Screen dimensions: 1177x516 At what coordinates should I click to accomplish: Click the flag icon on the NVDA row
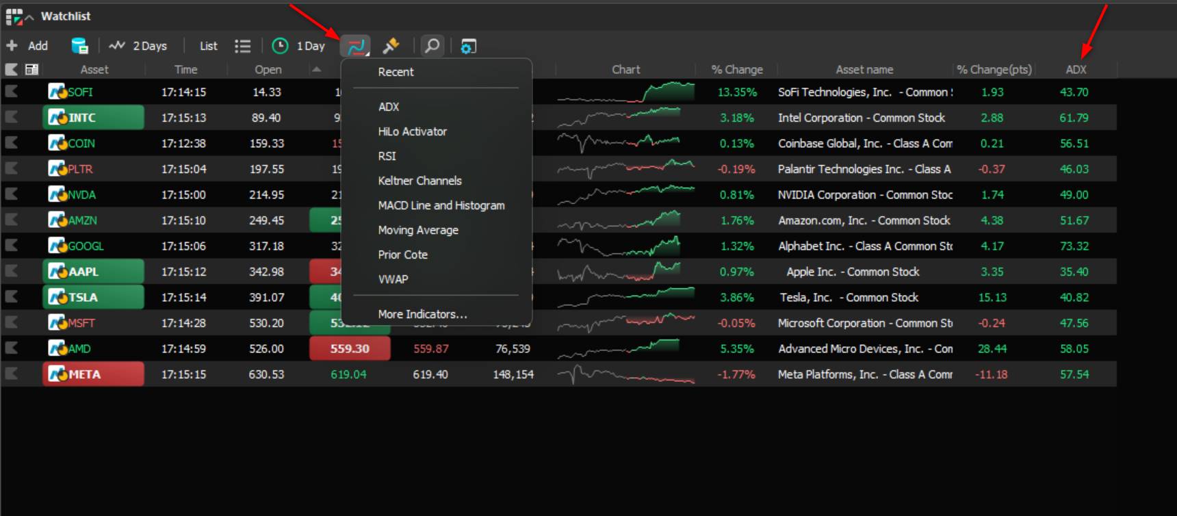[x=12, y=194]
